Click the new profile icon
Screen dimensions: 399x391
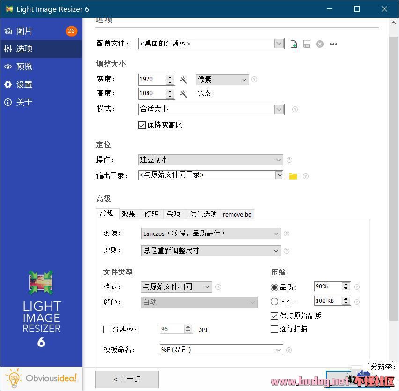[x=294, y=44]
